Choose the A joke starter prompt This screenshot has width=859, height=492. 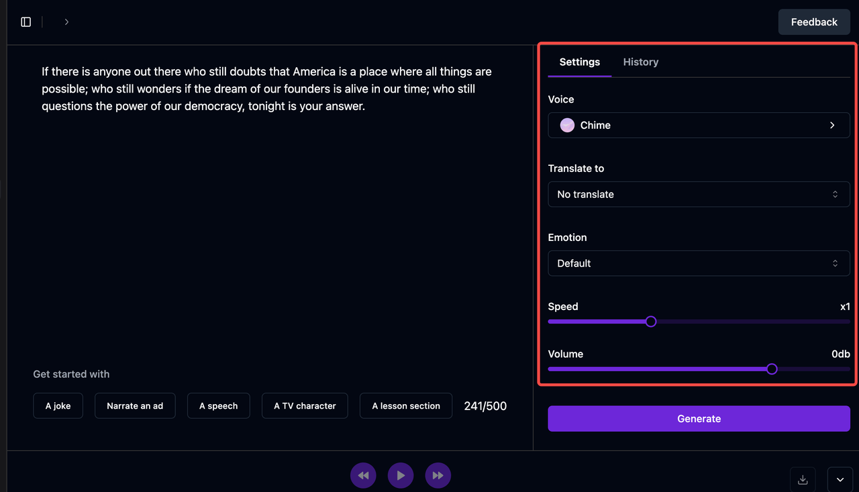point(58,406)
